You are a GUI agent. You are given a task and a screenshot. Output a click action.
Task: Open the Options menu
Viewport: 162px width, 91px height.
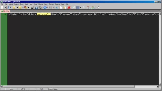pos(57,4)
